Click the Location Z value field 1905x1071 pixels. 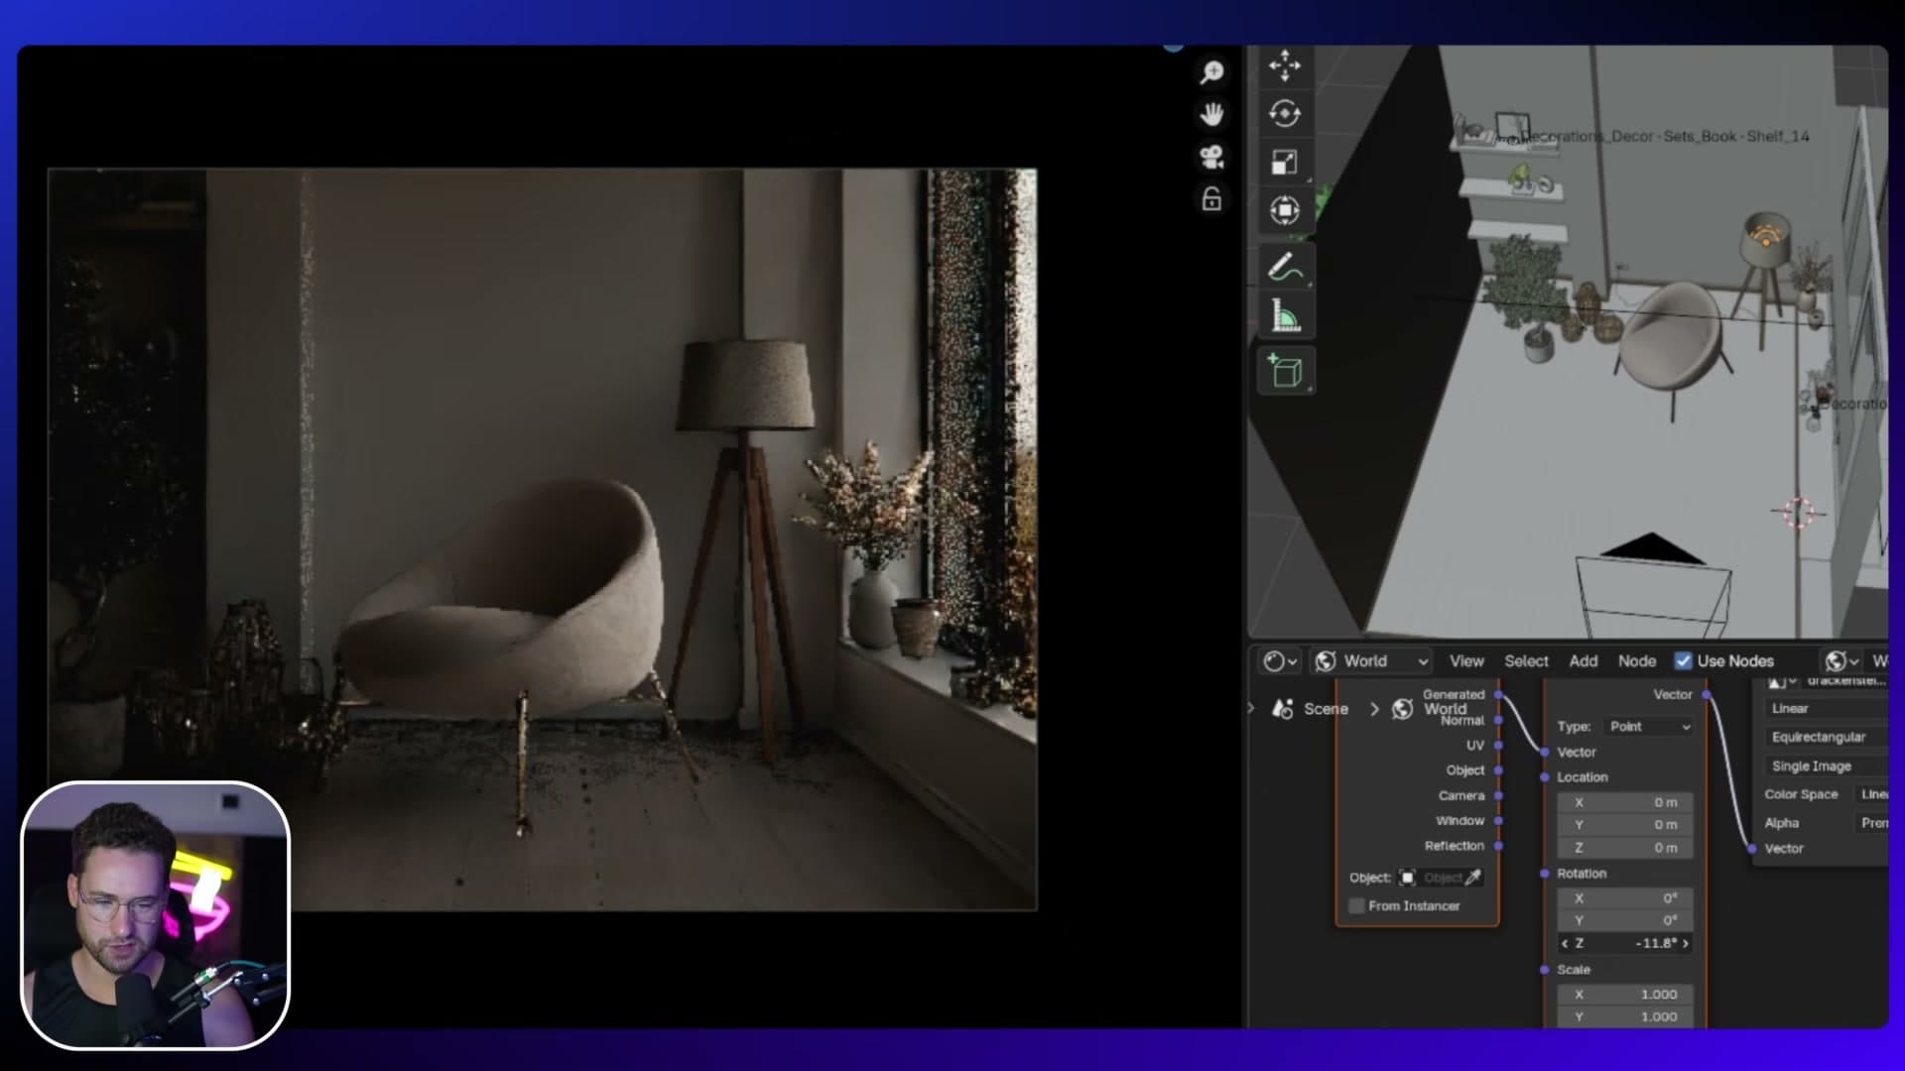click(1625, 848)
